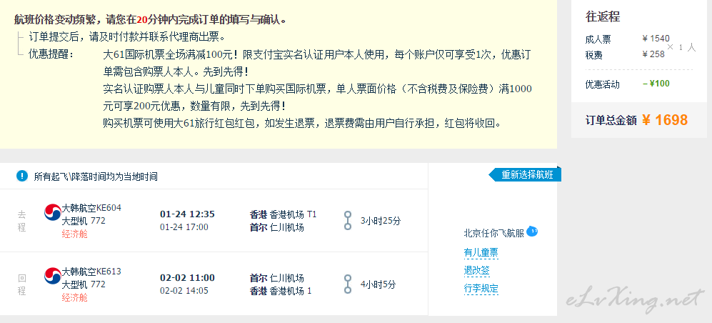Click the 经济舱 label under KE604
The image size is (712, 323).
(74, 234)
